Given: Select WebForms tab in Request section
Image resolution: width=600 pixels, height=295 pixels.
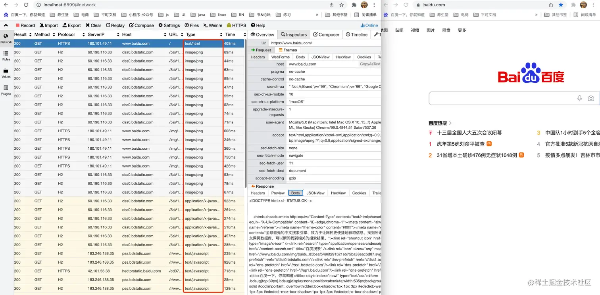Looking at the screenshot, I should coord(281,57).
